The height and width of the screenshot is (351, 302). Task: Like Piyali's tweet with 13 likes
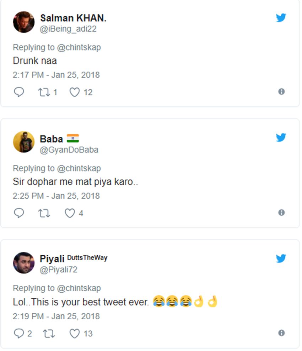click(74, 334)
